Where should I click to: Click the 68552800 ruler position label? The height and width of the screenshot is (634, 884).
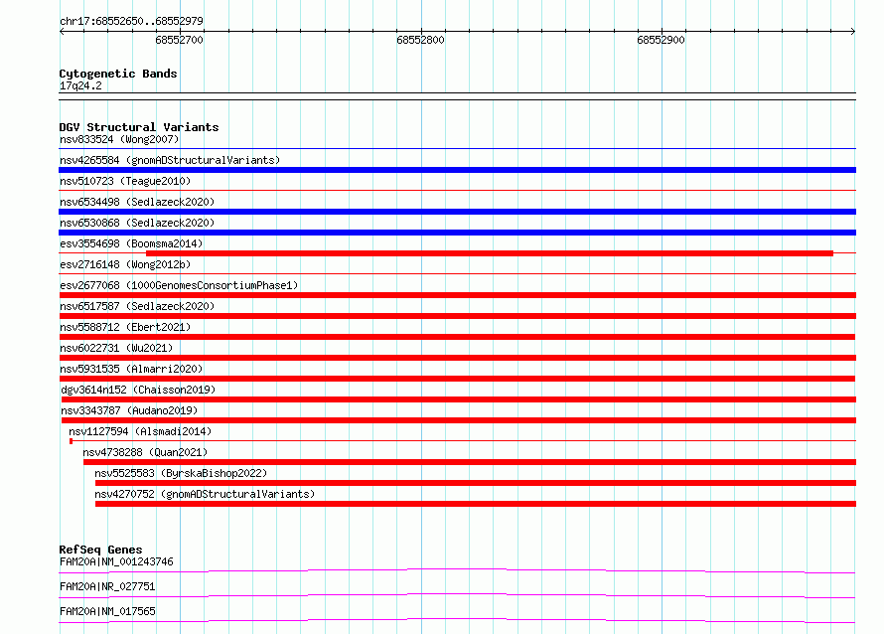point(420,40)
